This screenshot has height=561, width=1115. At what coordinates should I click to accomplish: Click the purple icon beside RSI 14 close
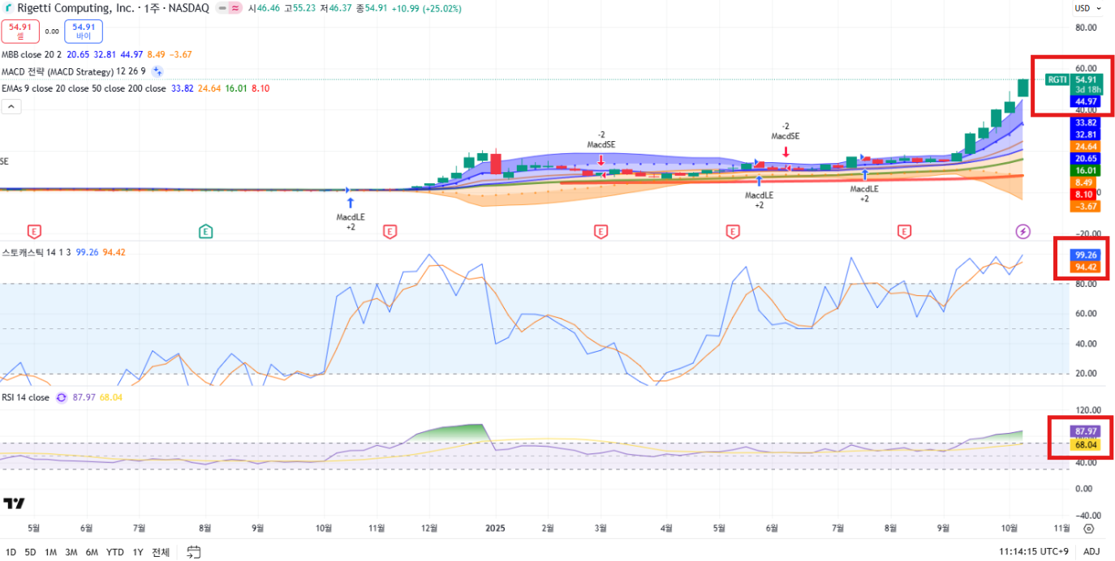pyautogui.click(x=61, y=397)
